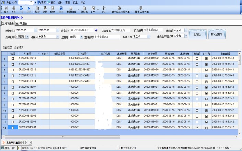Click the 全部选定 link

click(x=8, y=47)
